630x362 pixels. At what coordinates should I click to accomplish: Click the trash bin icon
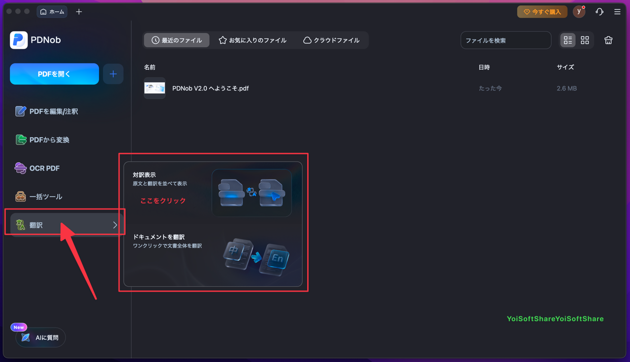tap(608, 40)
